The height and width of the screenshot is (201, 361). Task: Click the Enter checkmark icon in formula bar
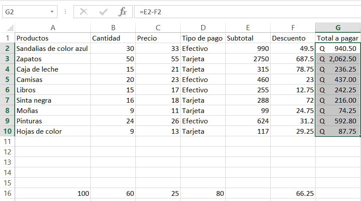(x=103, y=12)
